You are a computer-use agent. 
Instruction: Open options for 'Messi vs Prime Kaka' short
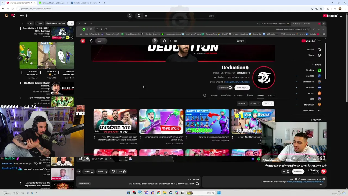[x=58, y=72]
